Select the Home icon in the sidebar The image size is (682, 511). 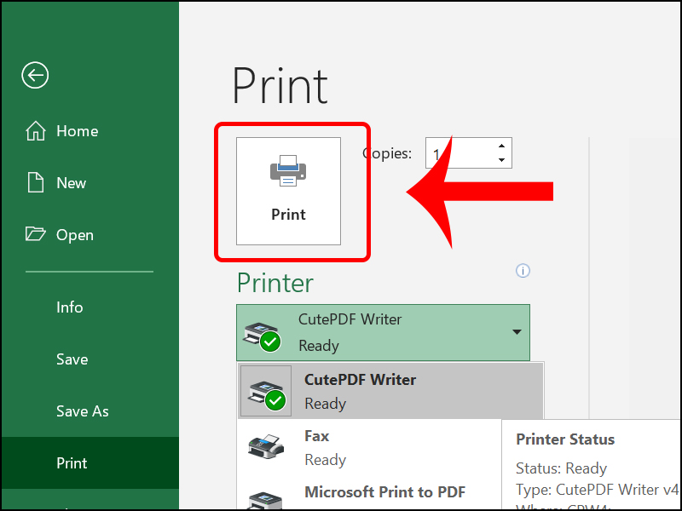pos(35,130)
